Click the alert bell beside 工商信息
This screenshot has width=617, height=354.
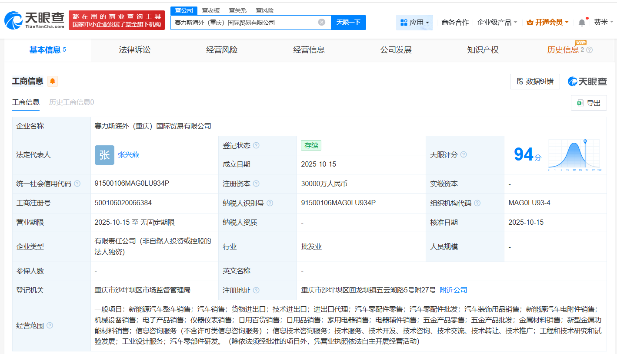52,81
